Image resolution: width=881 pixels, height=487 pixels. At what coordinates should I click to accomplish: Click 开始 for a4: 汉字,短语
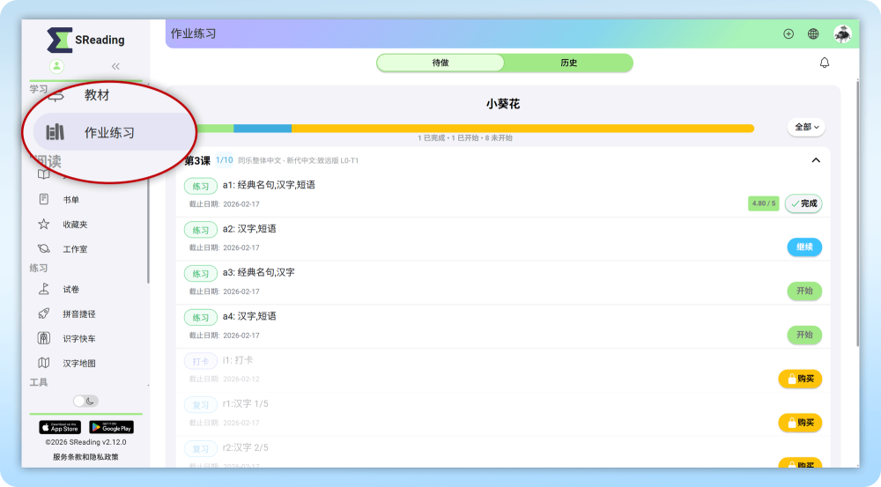point(804,335)
